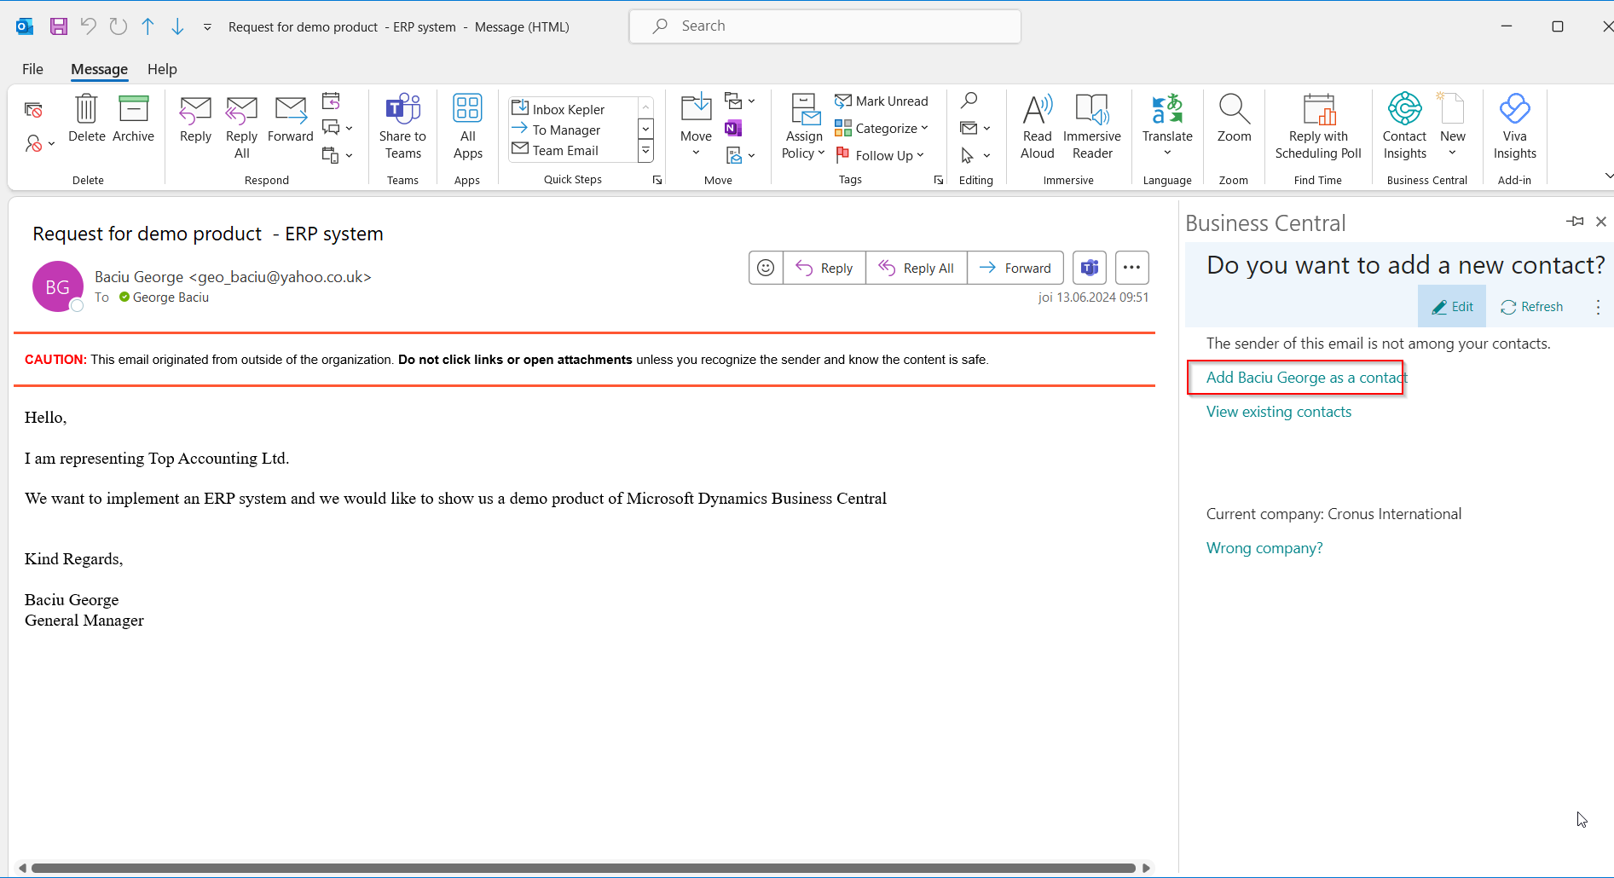Go to previous item with up arrow
The height and width of the screenshot is (878, 1614).
[x=148, y=26]
